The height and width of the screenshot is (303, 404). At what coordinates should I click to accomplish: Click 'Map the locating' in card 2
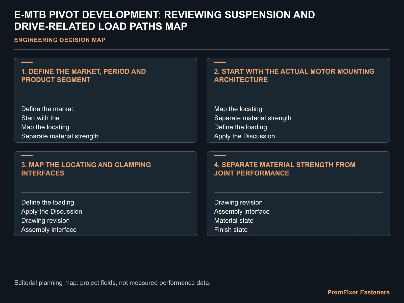click(238, 109)
